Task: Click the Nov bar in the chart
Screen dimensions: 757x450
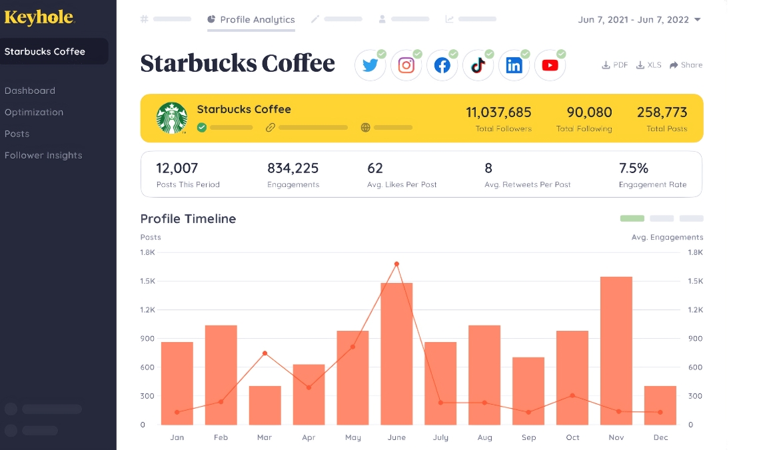Action: click(x=616, y=351)
